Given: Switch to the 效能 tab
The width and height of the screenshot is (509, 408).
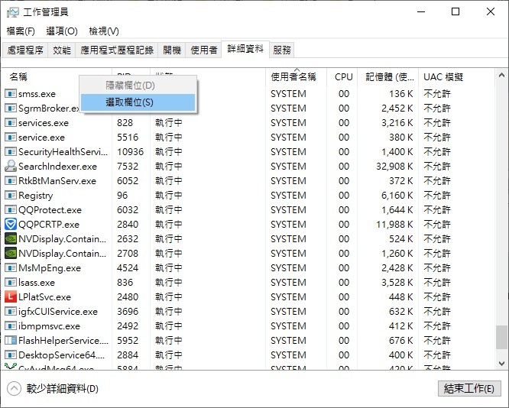Looking at the screenshot, I should click(62, 50).
